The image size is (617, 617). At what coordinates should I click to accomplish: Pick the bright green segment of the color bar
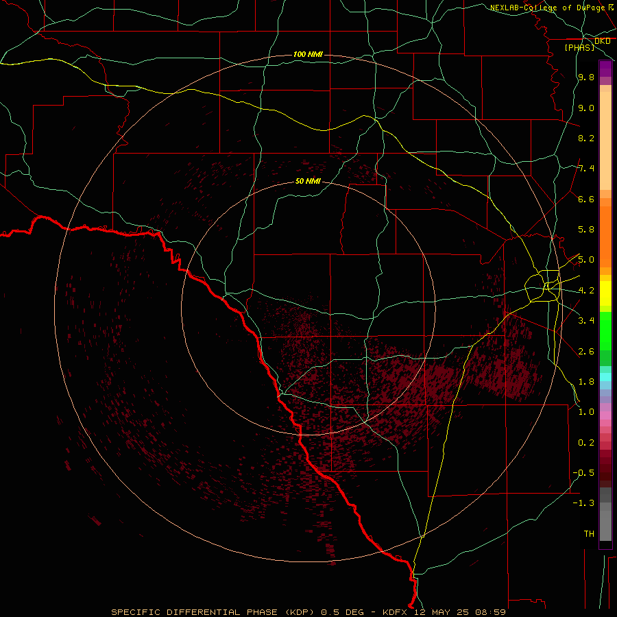coord(605,331)
